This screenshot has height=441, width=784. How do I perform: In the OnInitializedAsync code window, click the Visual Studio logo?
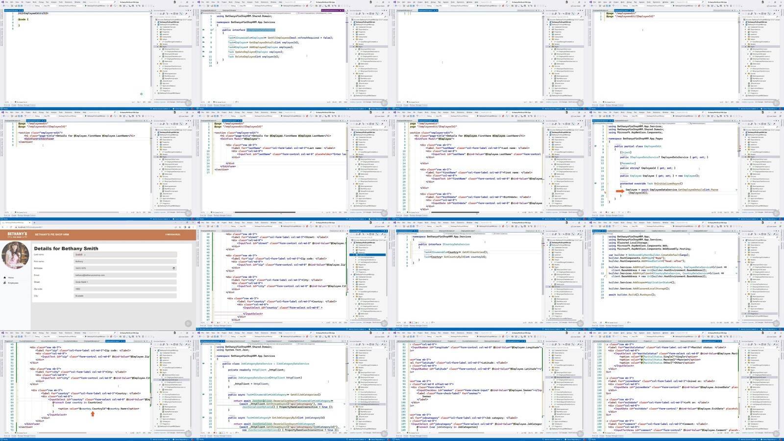pos(592,112)
